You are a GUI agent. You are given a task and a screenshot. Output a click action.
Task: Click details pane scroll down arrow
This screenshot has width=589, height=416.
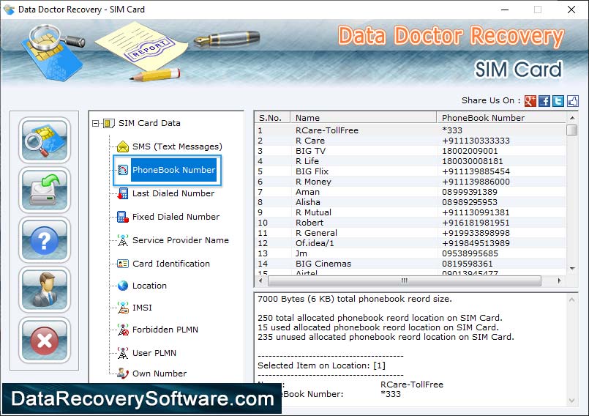(571, 401)
